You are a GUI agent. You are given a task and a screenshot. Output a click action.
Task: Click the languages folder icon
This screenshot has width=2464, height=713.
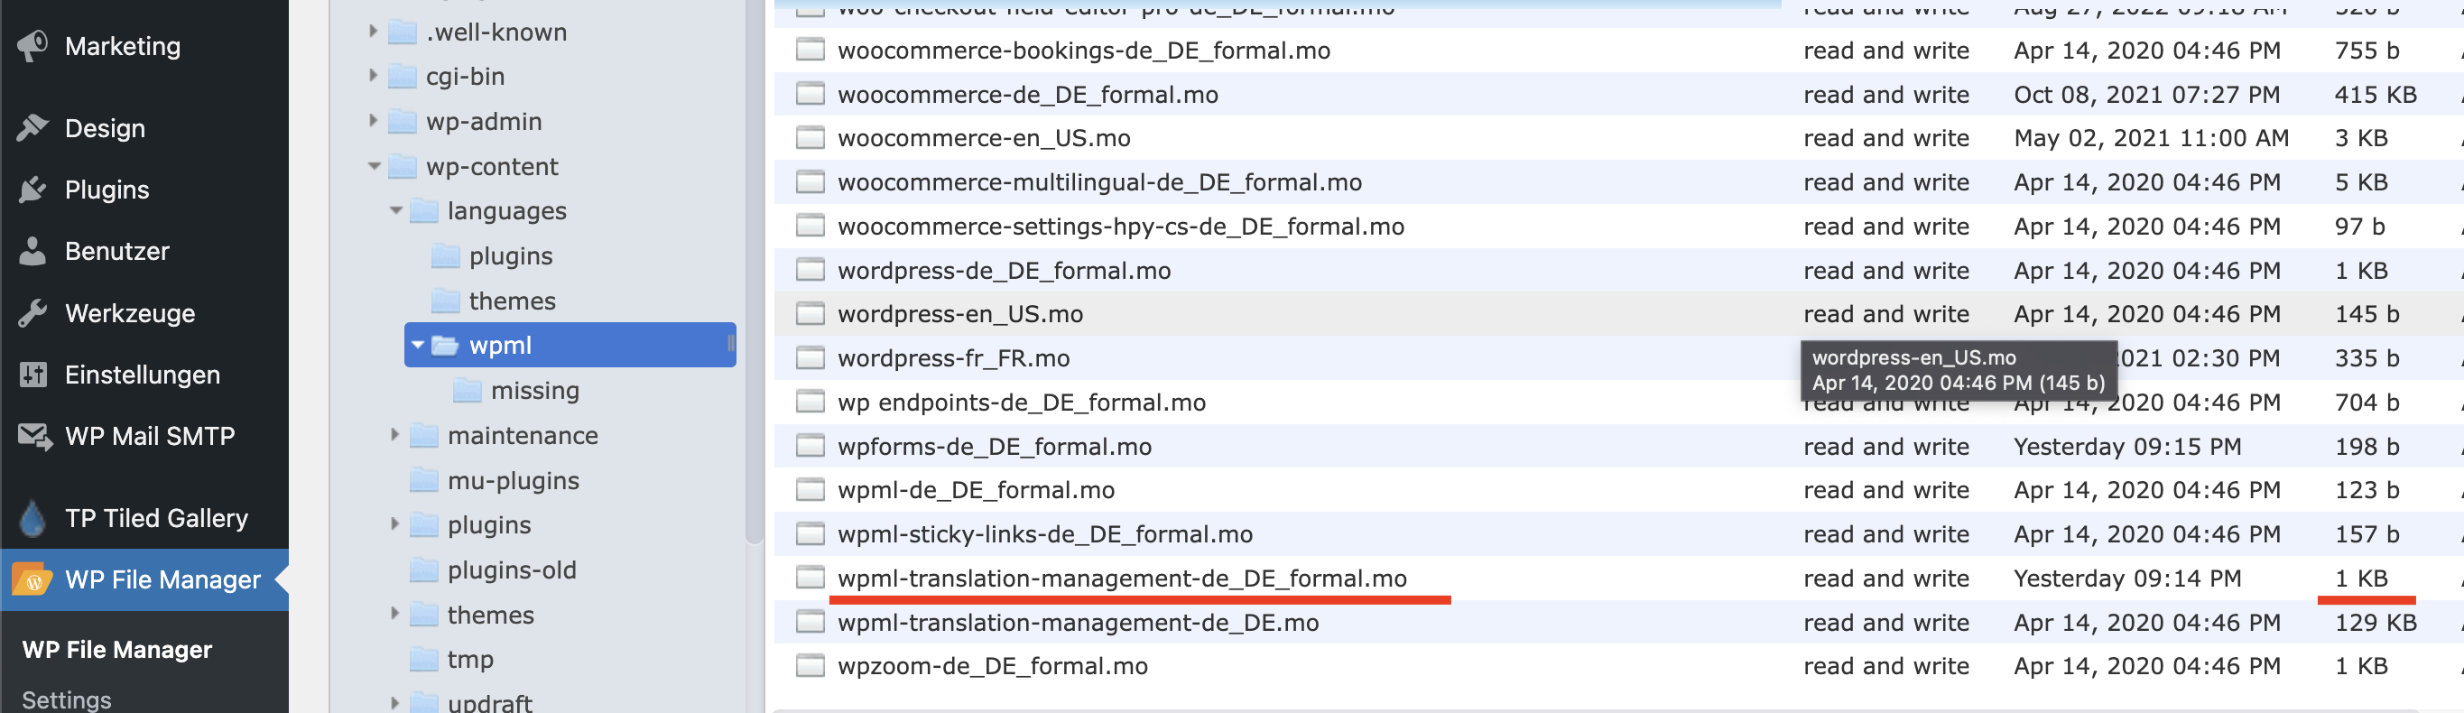[425, 210]
